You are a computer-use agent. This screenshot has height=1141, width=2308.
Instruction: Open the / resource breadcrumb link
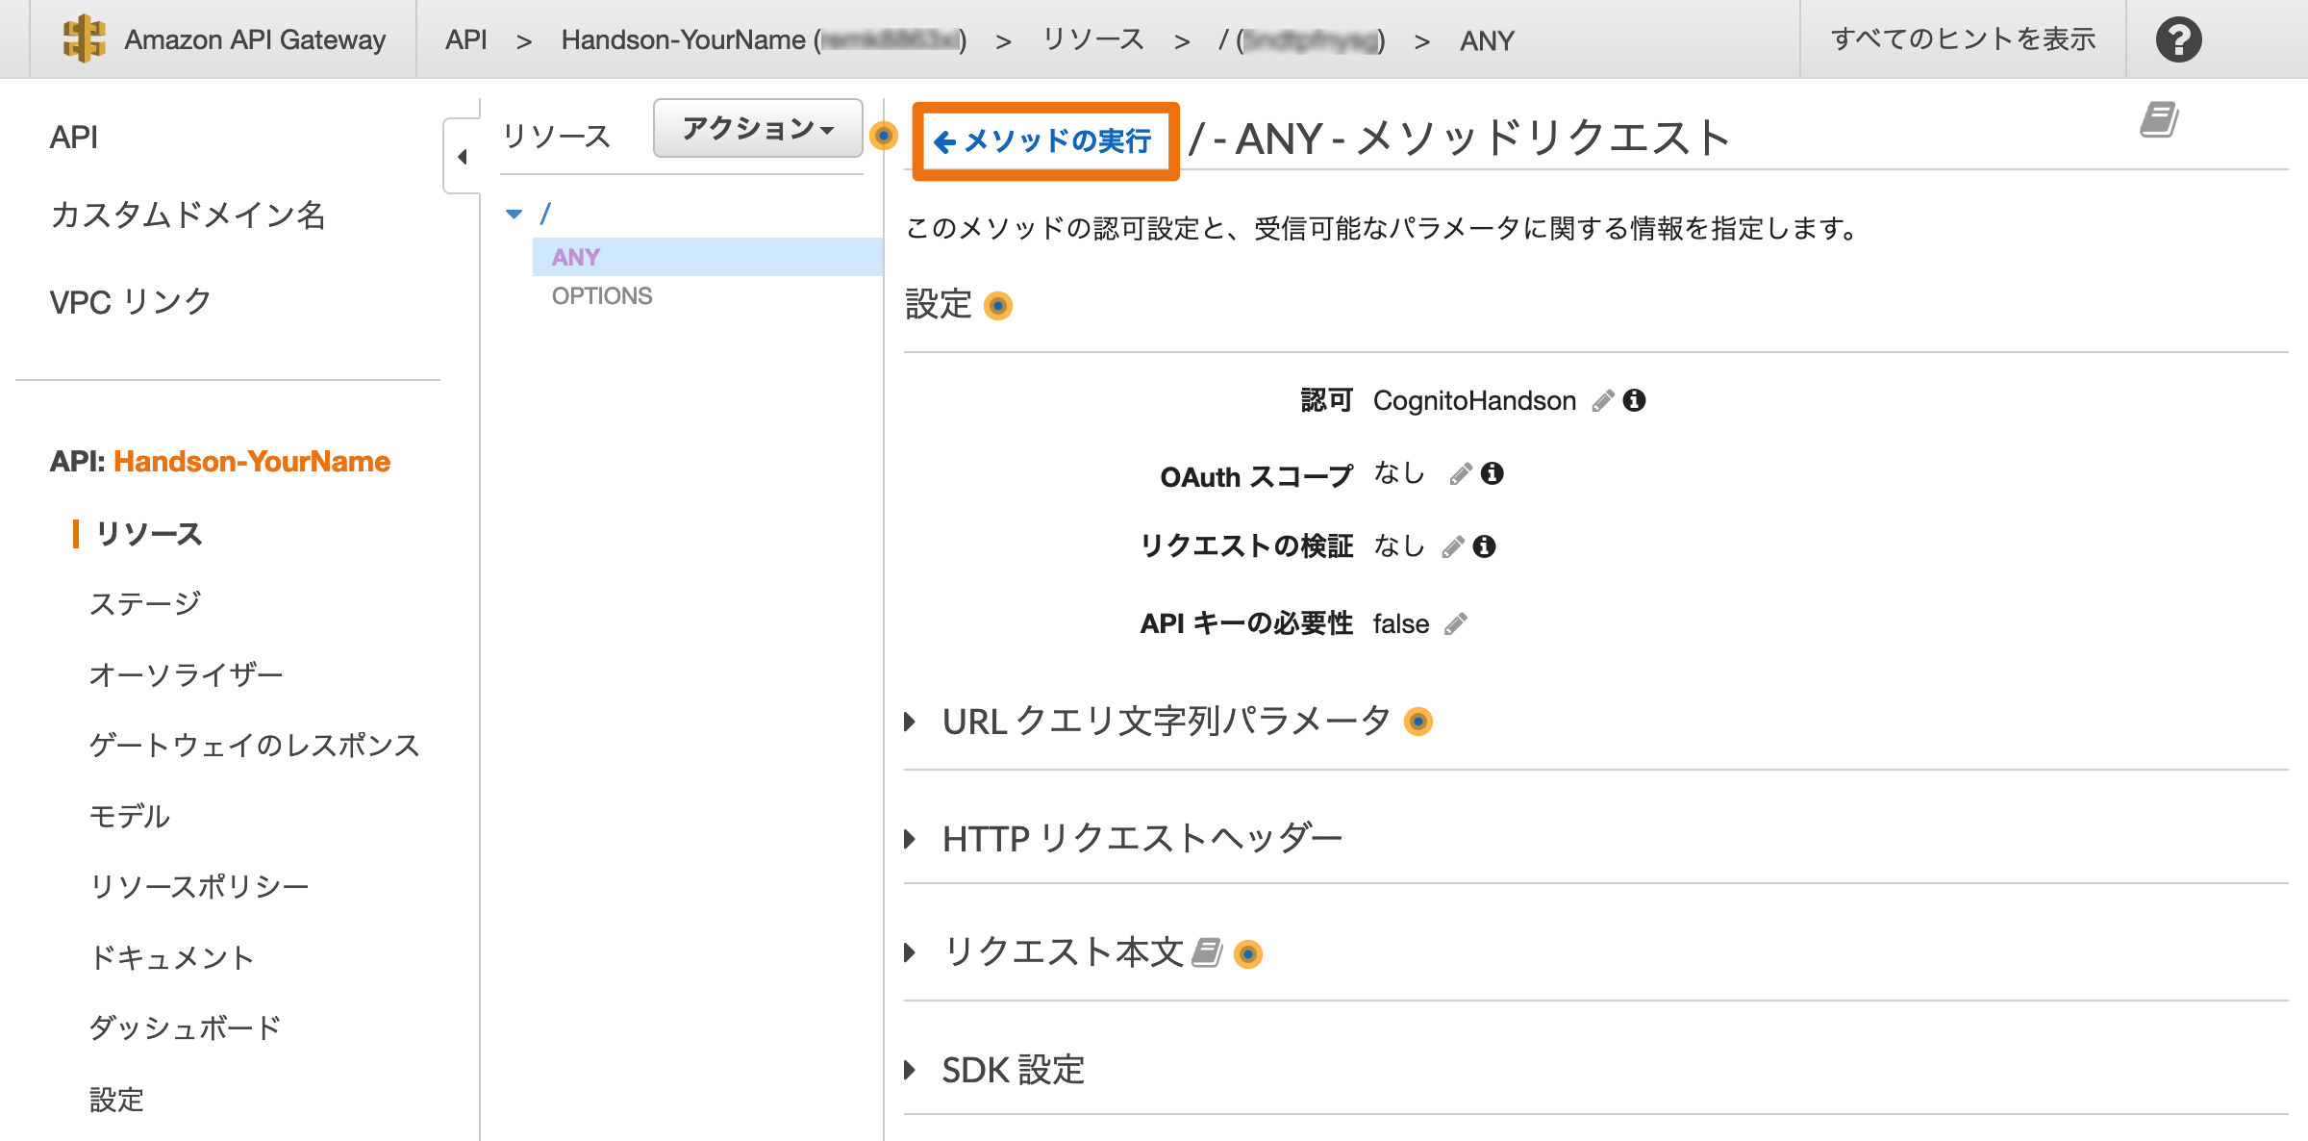coord(1301,40)
